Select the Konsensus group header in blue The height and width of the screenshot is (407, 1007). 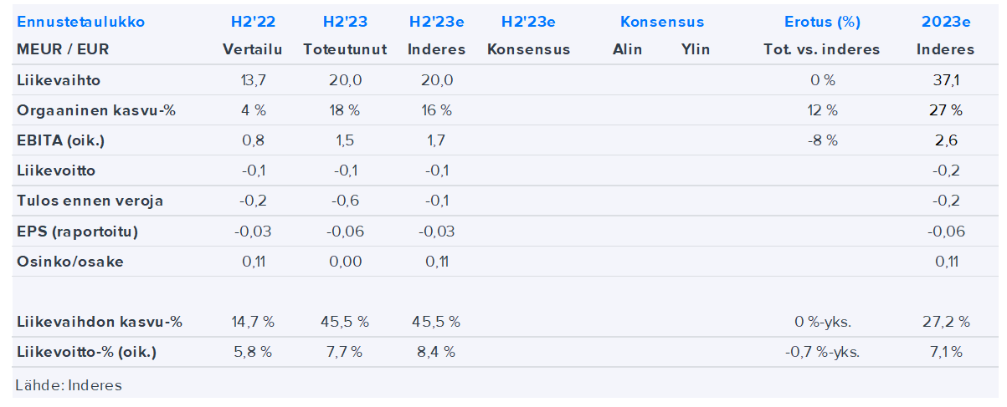click(x=661, y=23)
